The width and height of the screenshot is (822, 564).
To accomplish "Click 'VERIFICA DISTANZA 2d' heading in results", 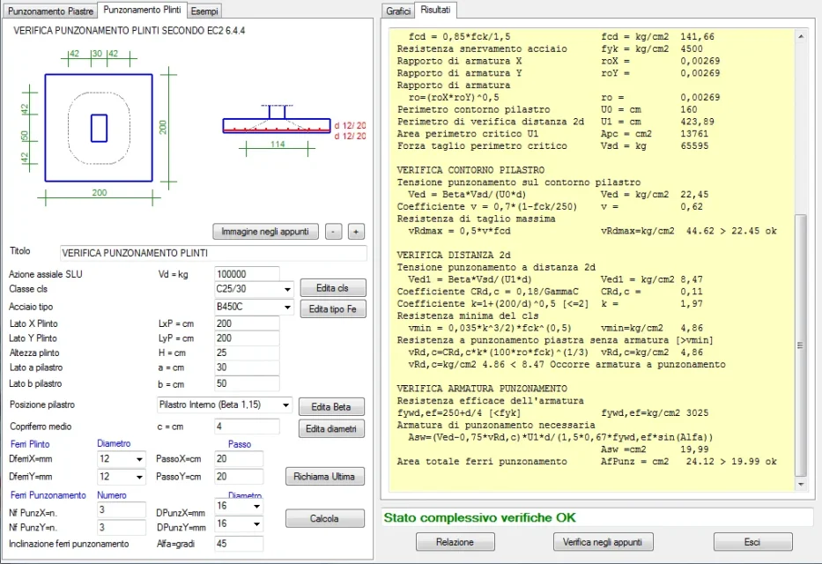I will (454, 256).
